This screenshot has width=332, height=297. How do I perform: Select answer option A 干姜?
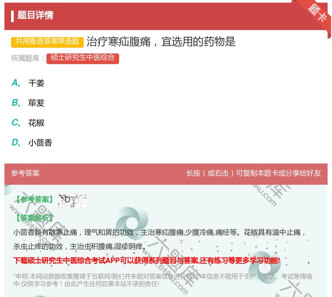click(28, 83)
